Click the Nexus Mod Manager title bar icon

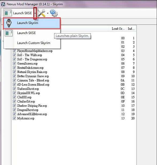(3, 4)
